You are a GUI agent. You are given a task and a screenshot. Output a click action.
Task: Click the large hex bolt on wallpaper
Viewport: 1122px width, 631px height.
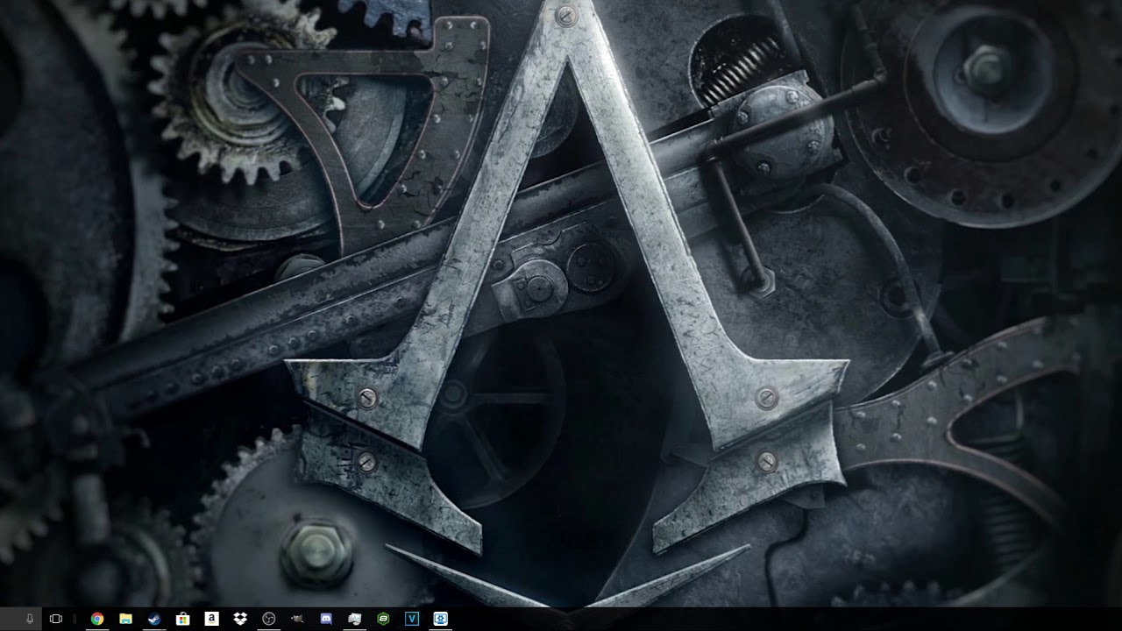[x=316, y=554]
